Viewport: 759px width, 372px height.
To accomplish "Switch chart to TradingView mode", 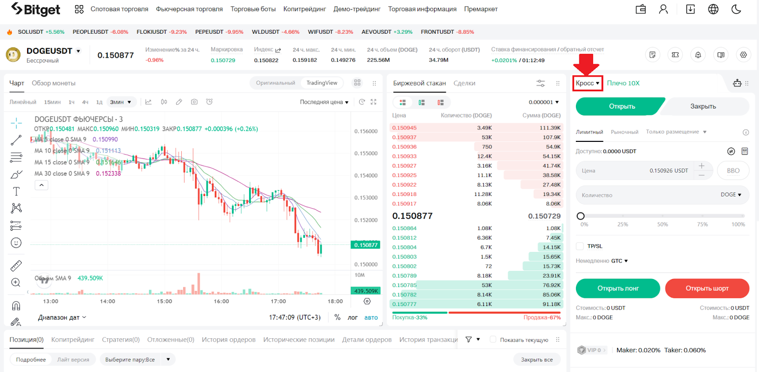I will 322,83.
